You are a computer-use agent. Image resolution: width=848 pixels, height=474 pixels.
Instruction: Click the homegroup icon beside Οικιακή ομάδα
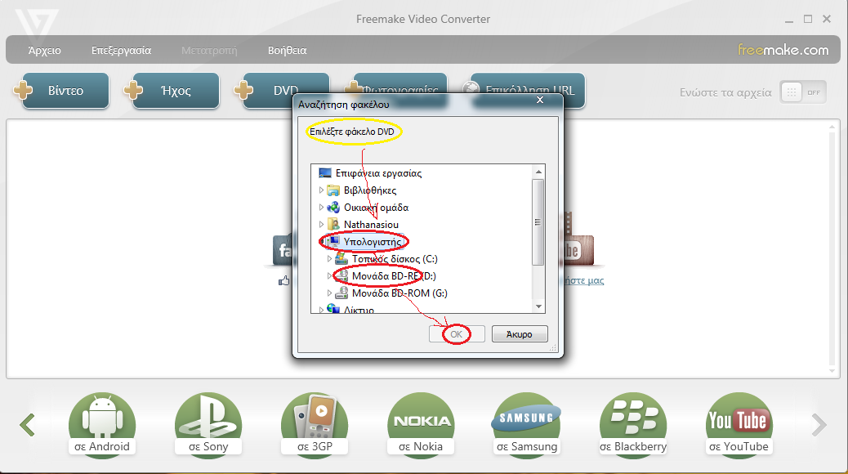(333, 208)
